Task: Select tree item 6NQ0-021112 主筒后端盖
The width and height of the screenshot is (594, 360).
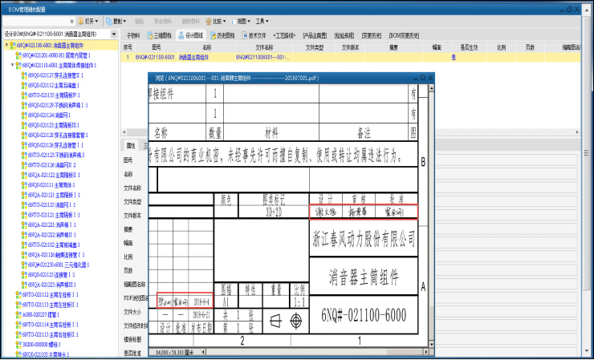Action: pos(54,85)
